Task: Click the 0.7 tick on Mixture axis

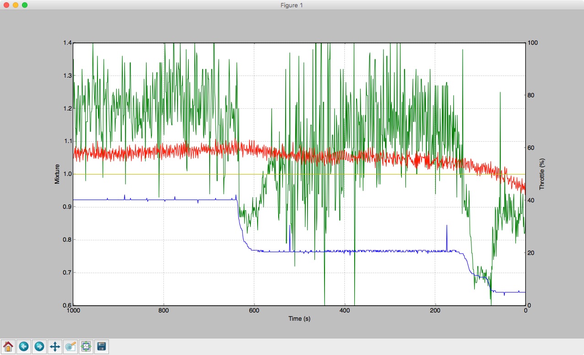Action: tap(66, 273)
